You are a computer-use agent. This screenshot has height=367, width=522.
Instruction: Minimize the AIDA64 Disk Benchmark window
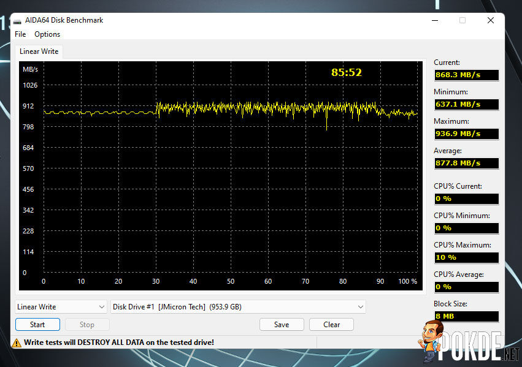(435, 20)
